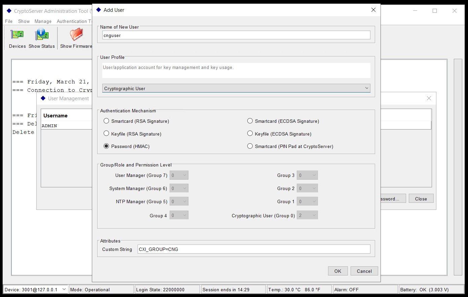
Task: Select Smartcard (ECDSA Signature) authentication
Action: click(250, 121)
